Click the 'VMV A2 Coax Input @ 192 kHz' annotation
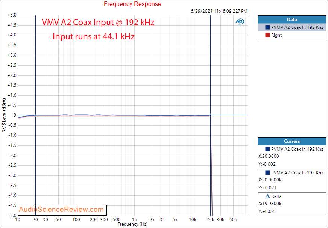The height and width of the screenshot is (228, 328). pyautogui.click(x=98, y=22)
